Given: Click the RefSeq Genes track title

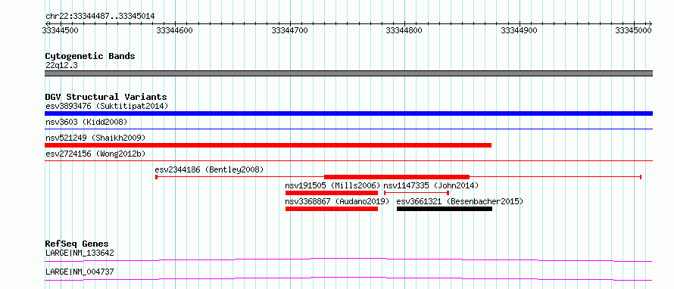Looking at the screenshot, I should click(76, 244).
